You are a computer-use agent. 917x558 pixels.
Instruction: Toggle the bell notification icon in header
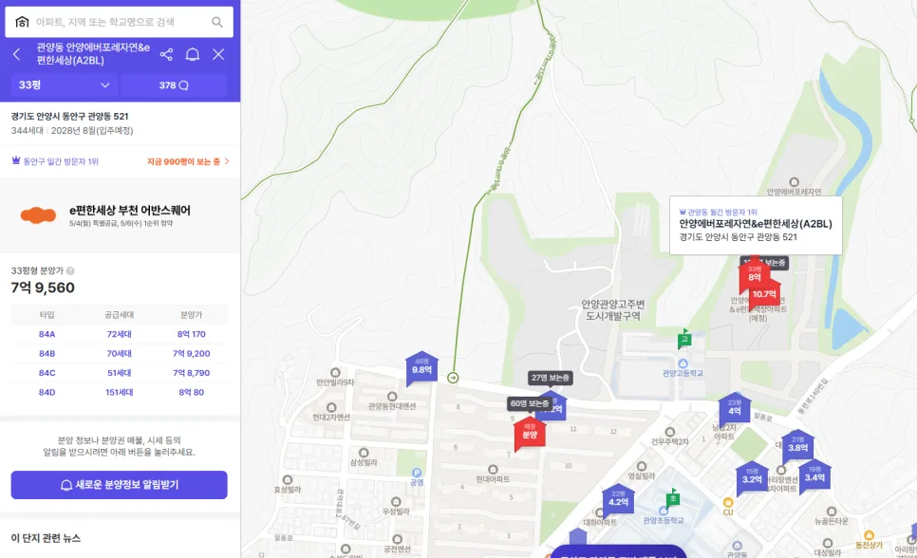click(193, 54)
